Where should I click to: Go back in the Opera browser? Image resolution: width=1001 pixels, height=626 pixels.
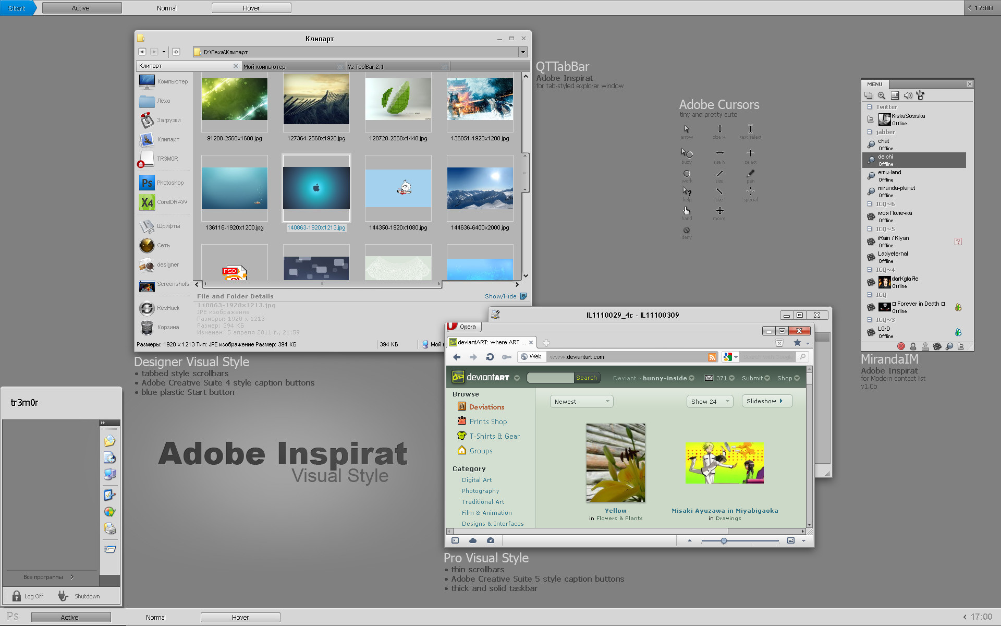(x=457, y=357)
